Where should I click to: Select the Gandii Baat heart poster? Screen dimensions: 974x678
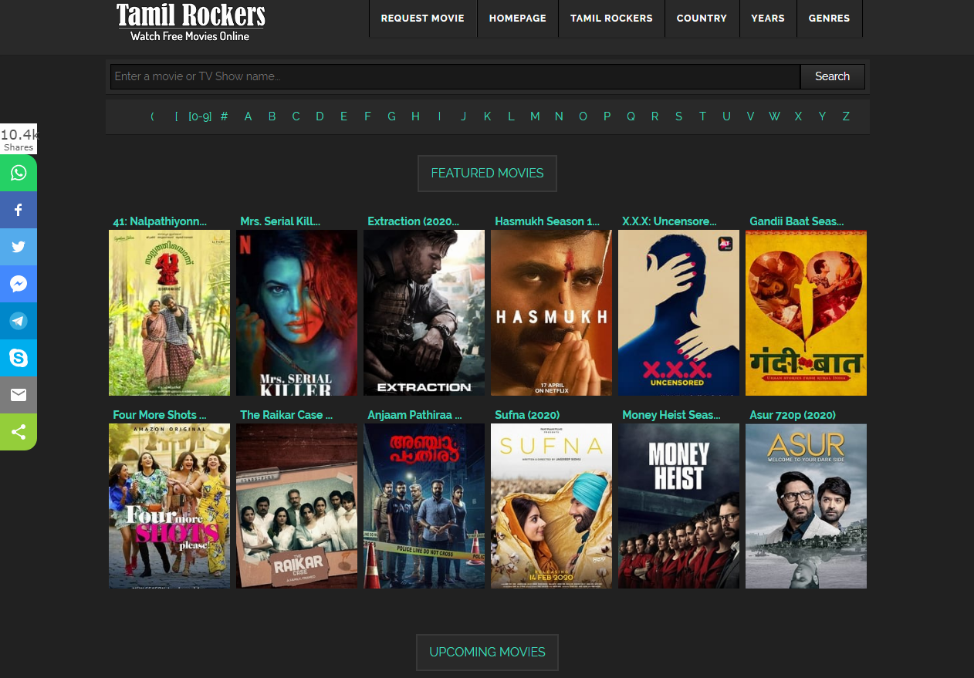[806, 312]
